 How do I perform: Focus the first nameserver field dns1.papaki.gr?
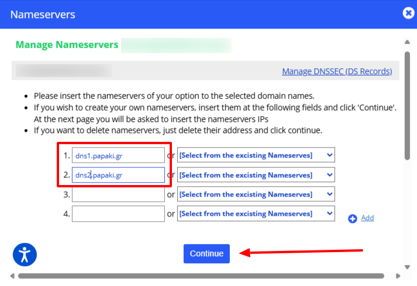[x=118, y=155]
